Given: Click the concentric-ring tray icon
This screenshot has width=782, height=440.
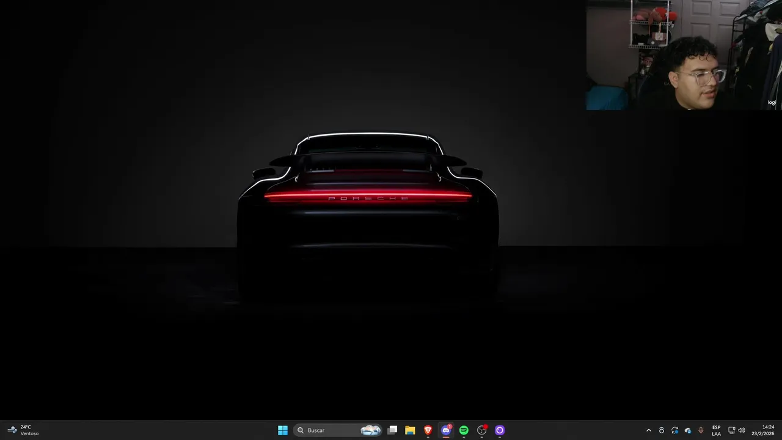Looking at the screenshot, I should pos(662,430).
